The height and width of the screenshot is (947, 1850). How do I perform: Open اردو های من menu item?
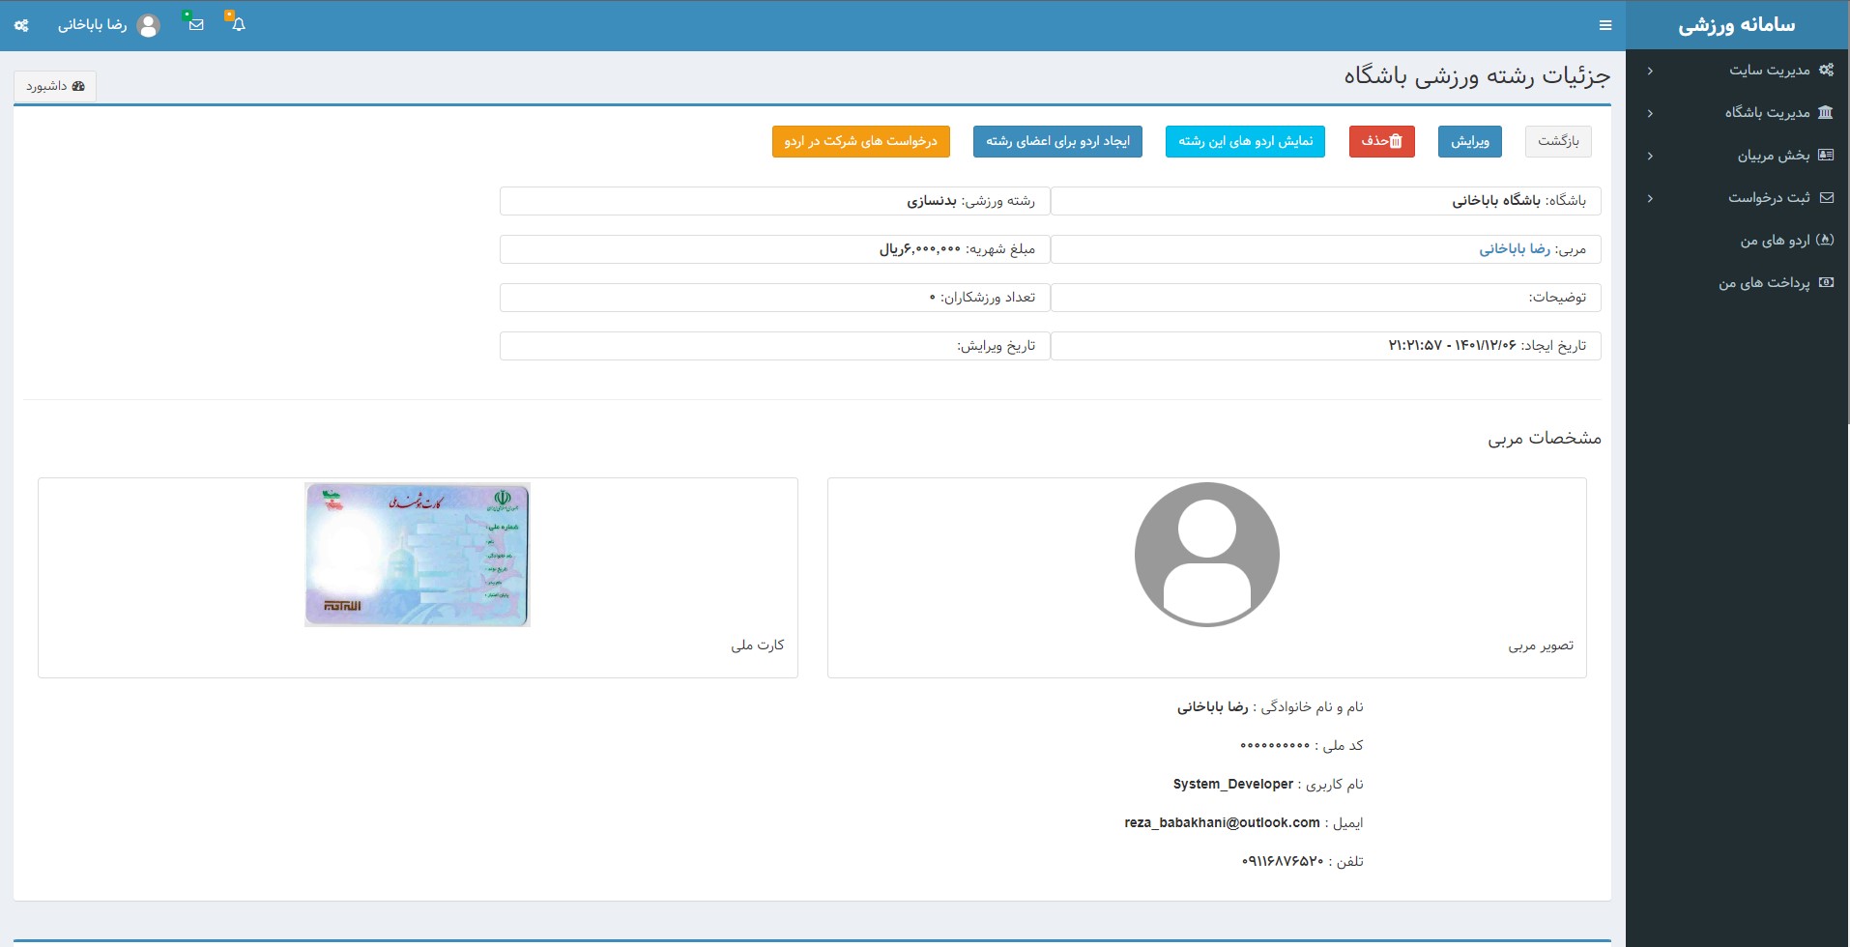point(1775,240)
